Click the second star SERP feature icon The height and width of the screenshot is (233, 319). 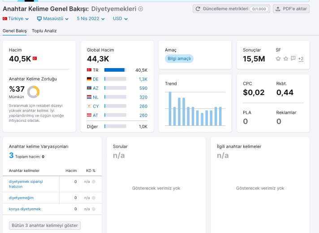coord(286,59)
